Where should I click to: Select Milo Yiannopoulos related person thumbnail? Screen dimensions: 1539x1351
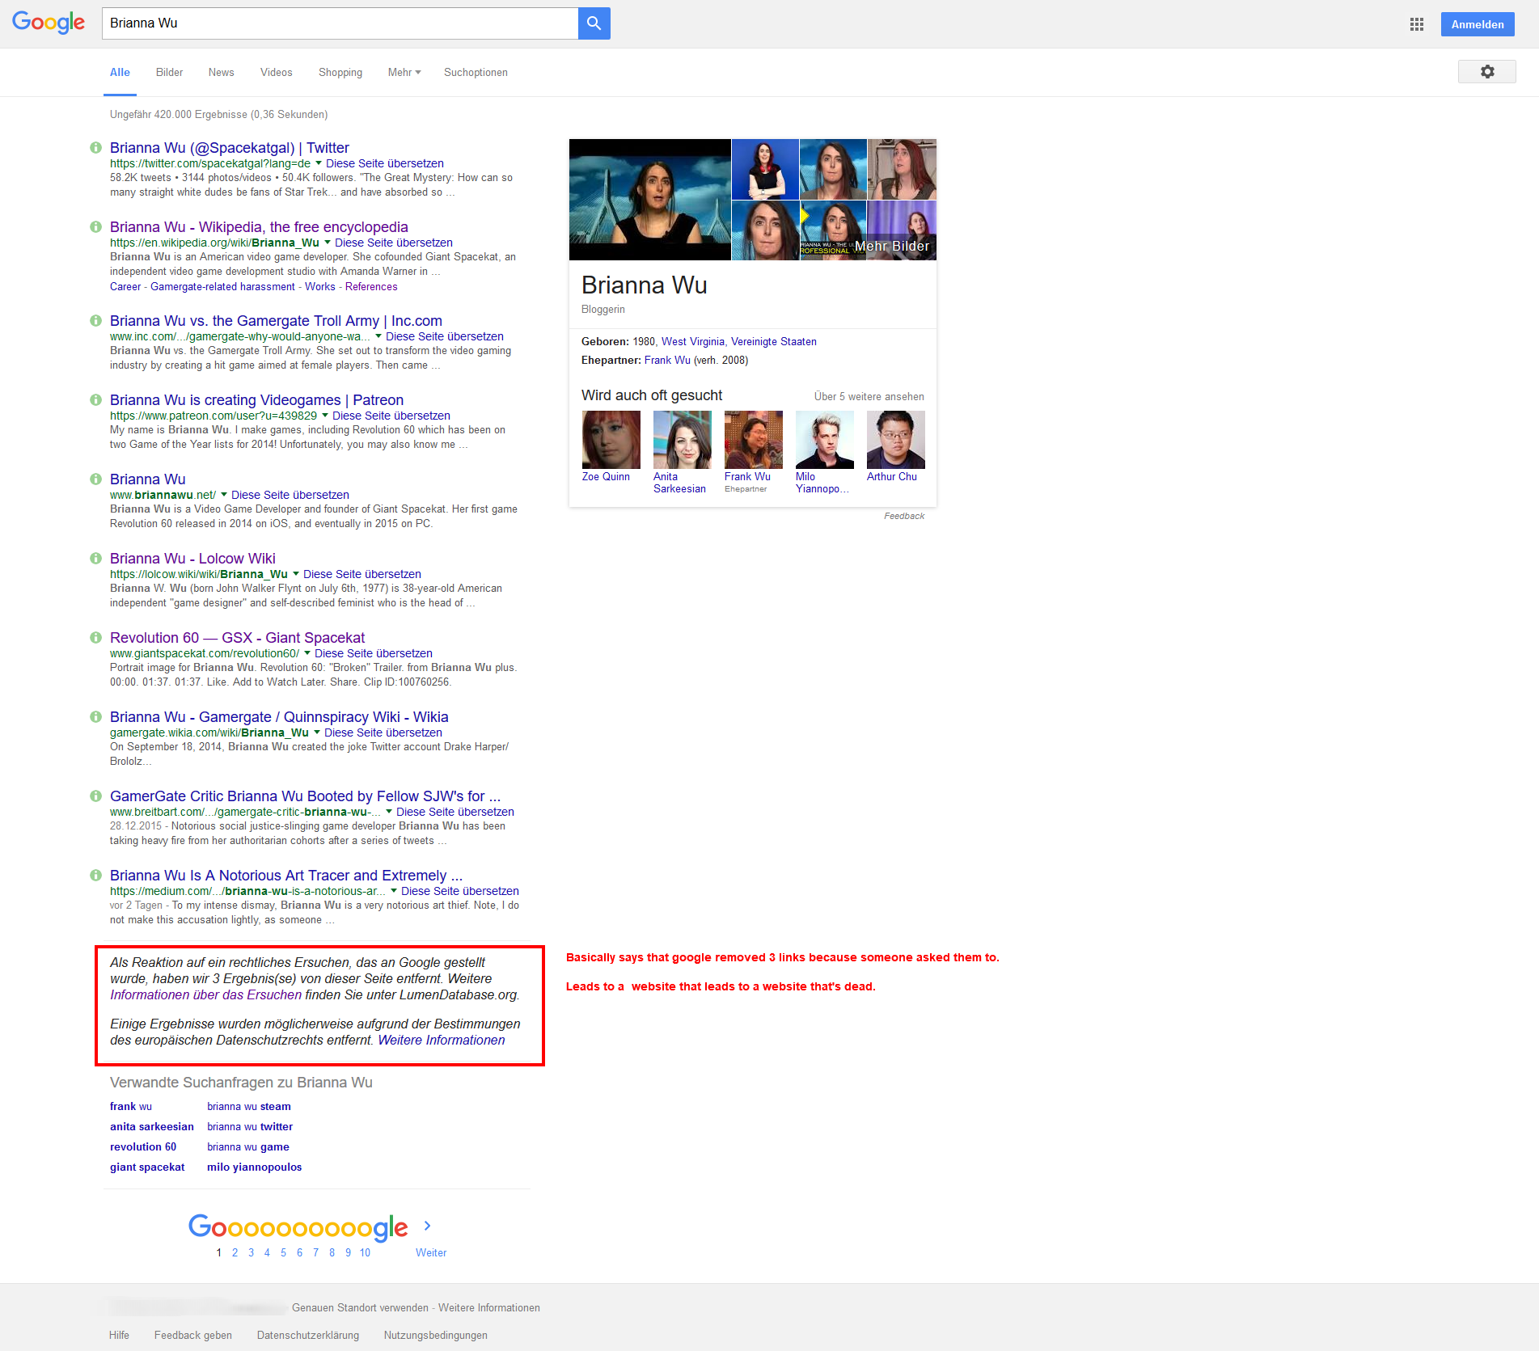pos(824,440)
